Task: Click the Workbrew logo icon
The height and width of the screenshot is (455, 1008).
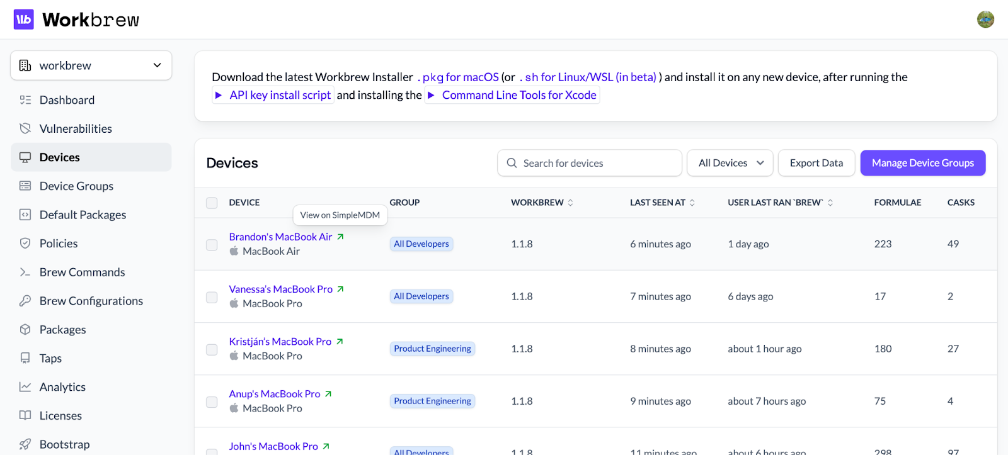Action: (23, 20)
